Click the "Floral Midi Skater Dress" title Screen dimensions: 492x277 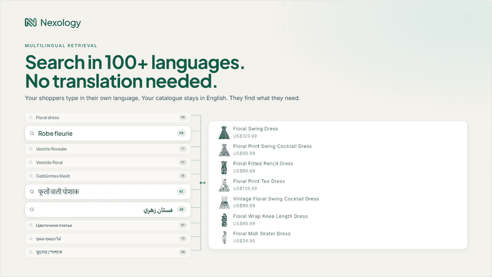(x=261, y=234)
